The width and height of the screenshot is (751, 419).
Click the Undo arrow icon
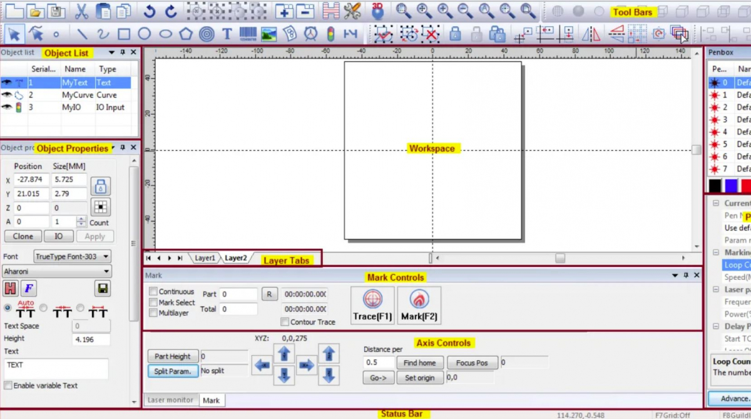coord(149,11)
